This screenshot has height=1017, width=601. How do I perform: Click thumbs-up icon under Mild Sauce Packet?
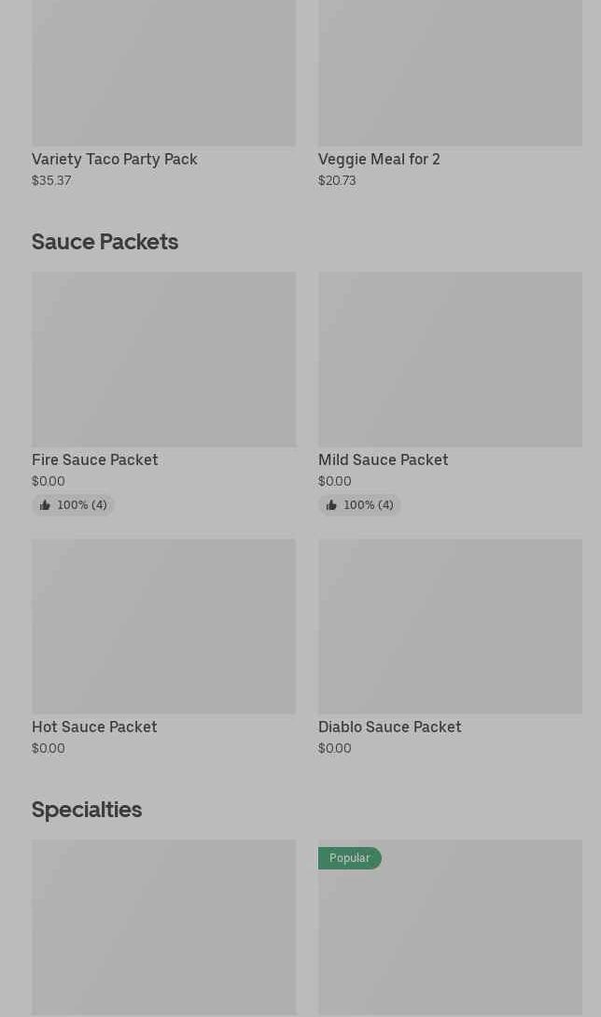(331, 505)
